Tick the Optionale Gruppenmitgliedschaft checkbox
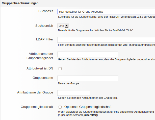This screenshot has width=155, height=120. pyautogui.click(x=60, y=107)
